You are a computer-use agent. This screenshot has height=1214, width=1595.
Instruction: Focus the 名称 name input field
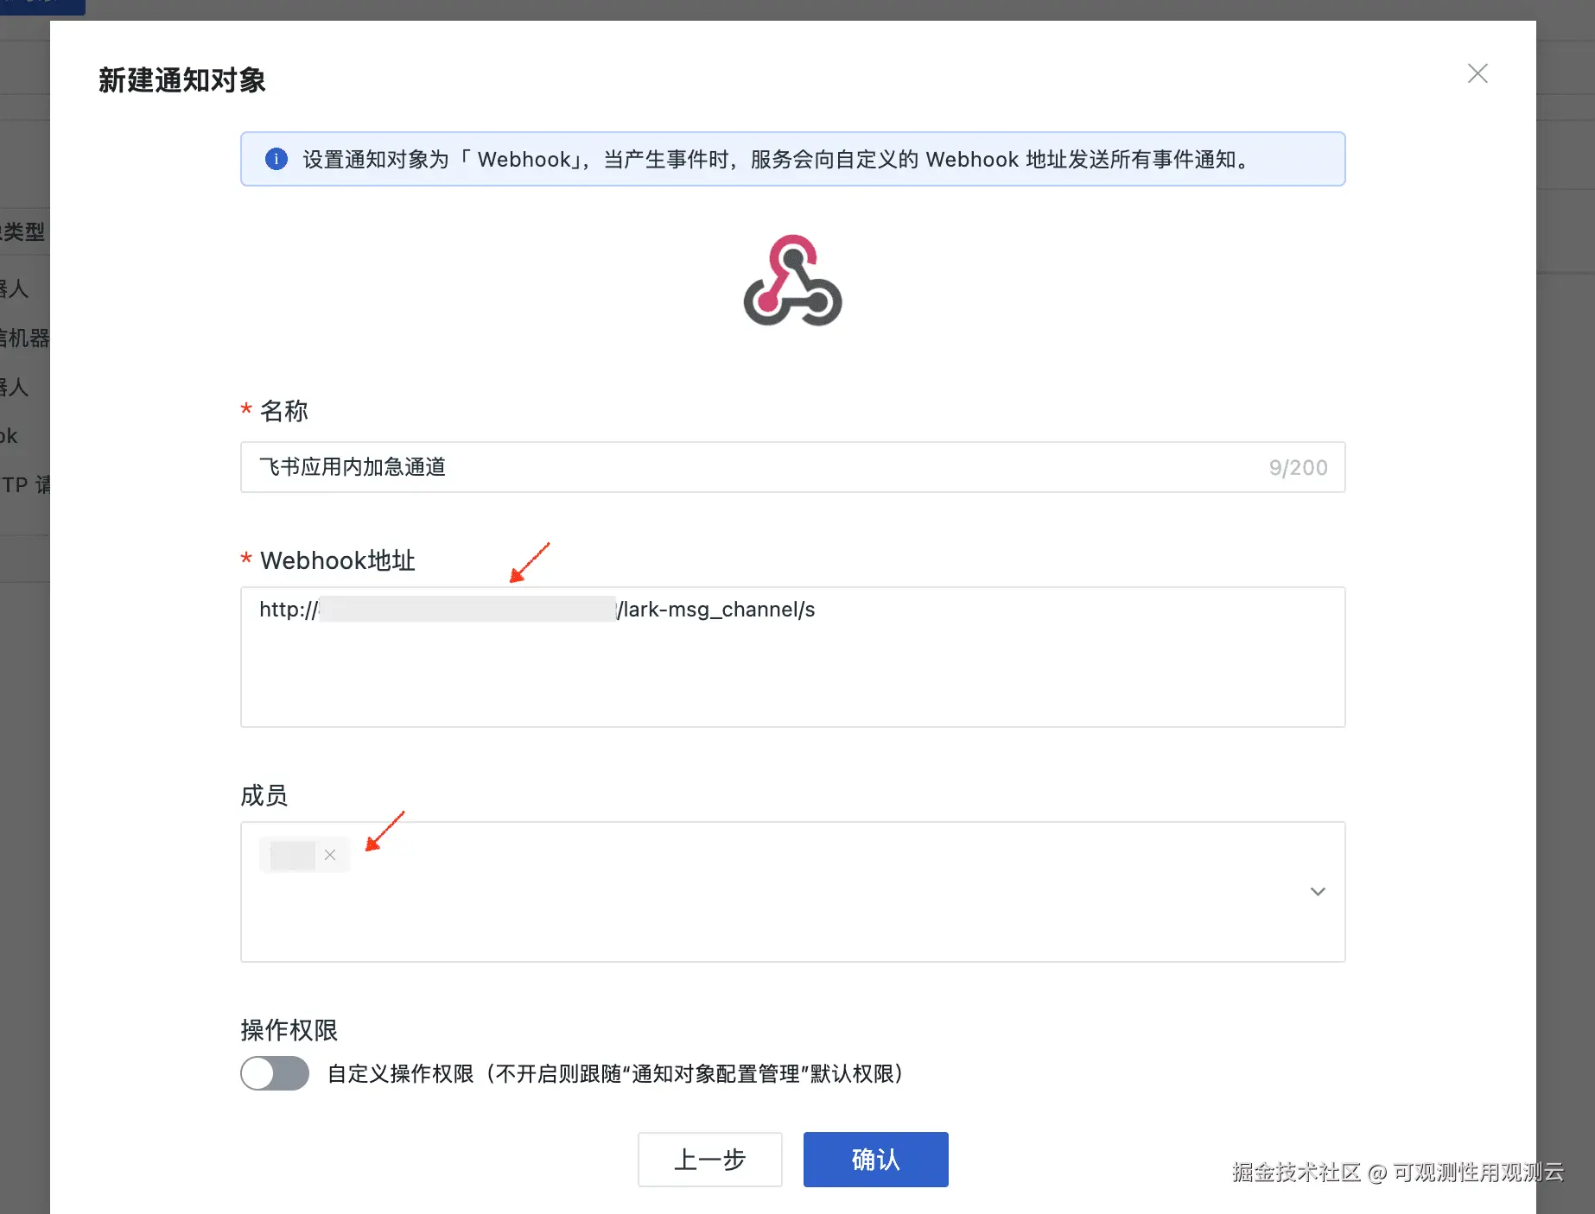click(792, 467)
